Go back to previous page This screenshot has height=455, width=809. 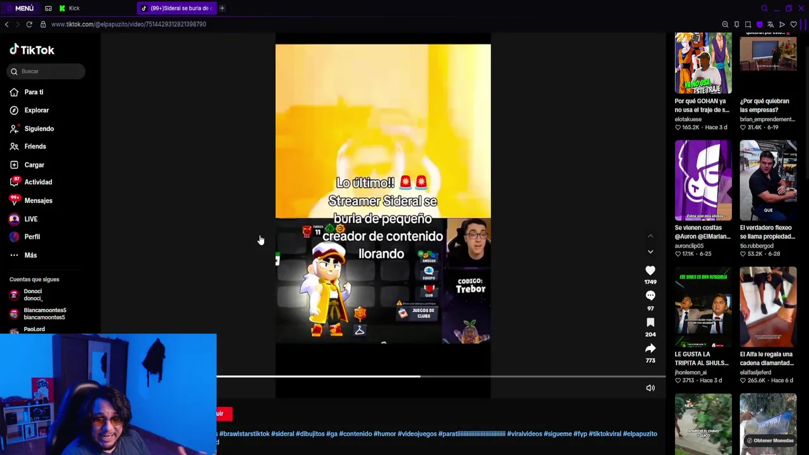[6, 24]
